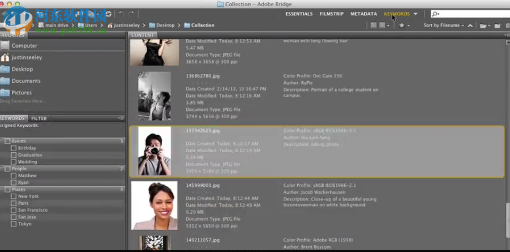
Task: Check the Matthew keyword
Action: coord(13,176)
